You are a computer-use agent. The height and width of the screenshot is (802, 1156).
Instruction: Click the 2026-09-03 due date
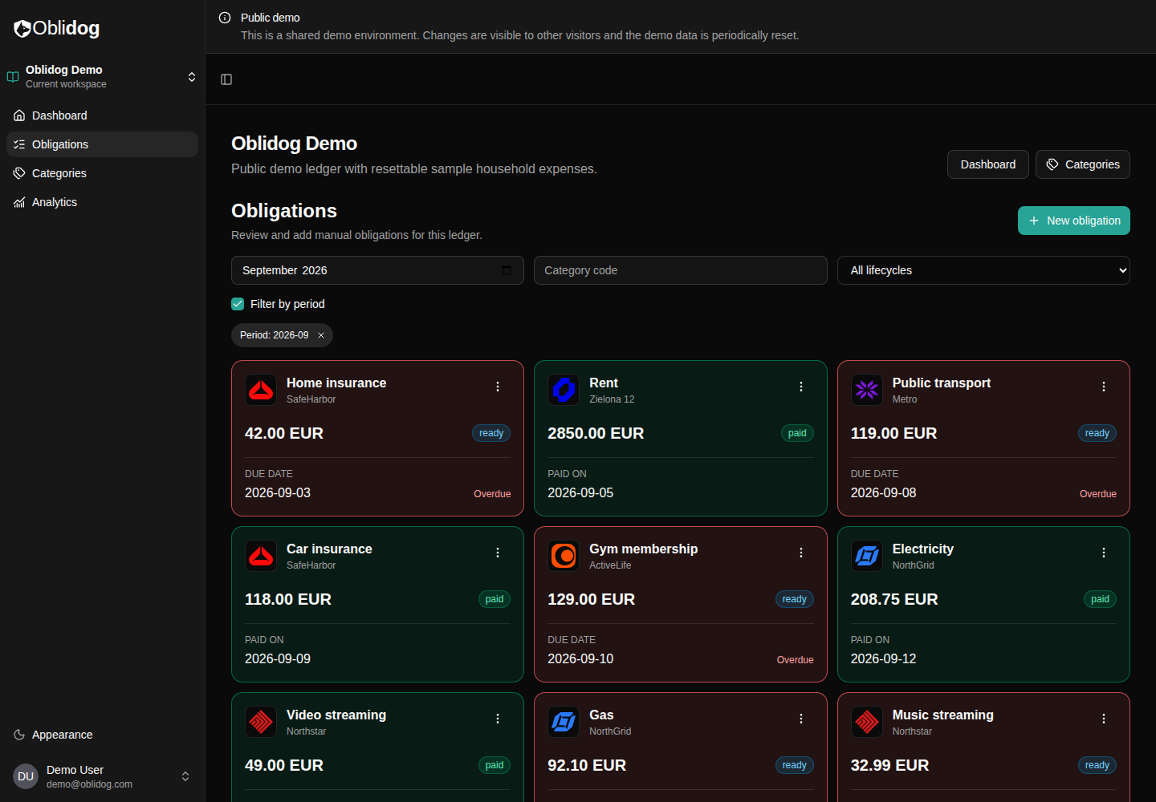278,492
